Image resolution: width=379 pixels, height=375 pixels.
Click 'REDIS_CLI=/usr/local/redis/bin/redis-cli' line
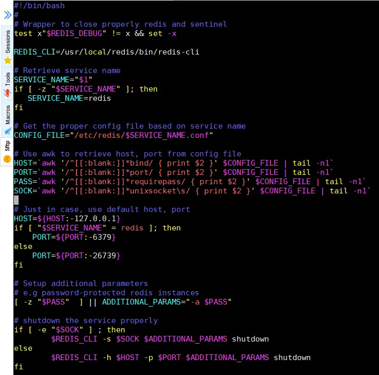tap(107, 52)
